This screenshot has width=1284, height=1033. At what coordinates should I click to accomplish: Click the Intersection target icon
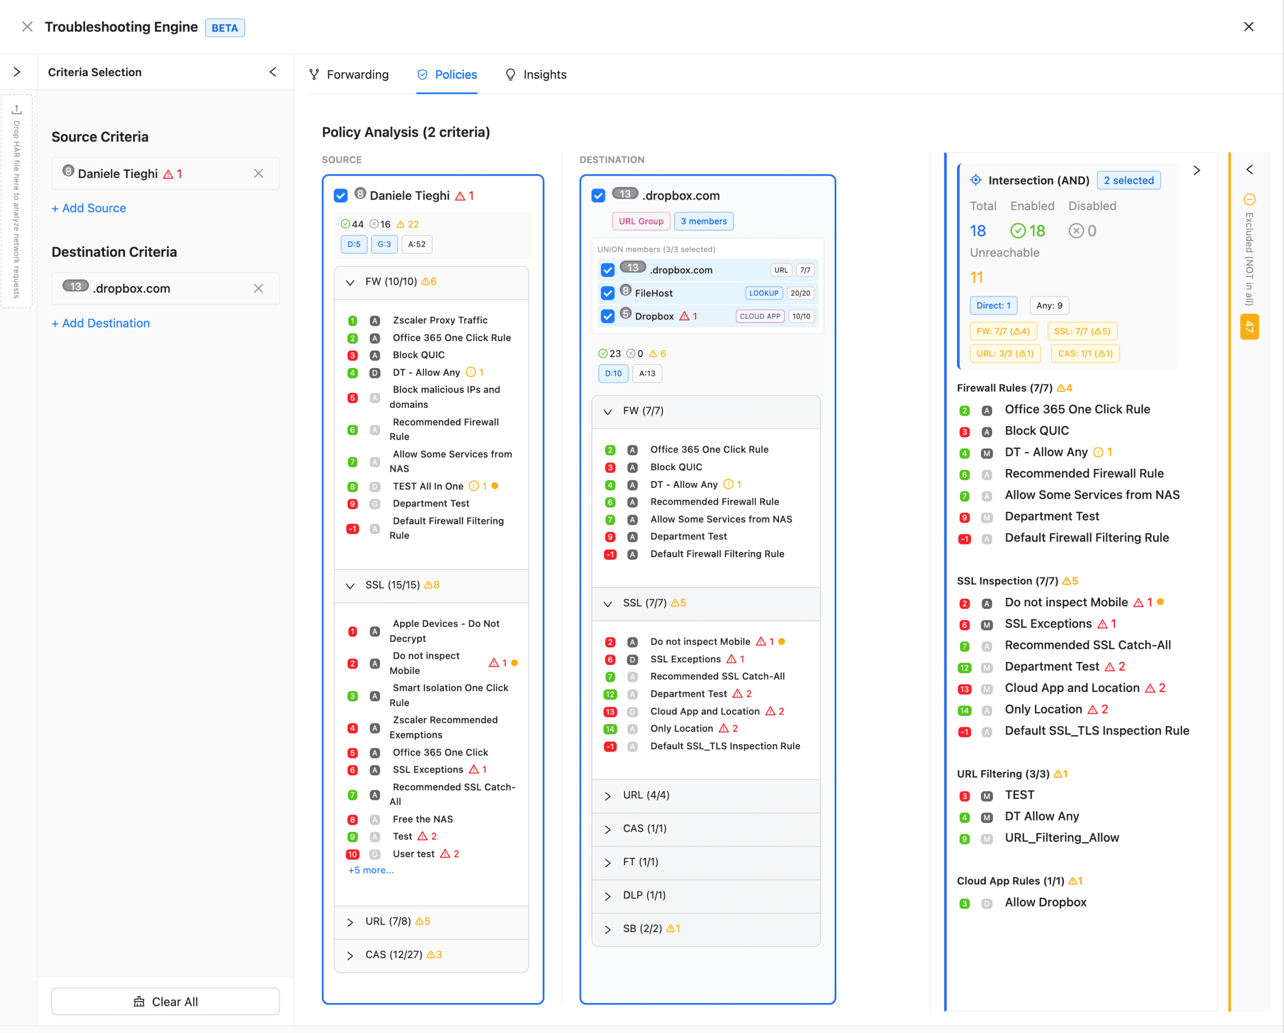pos(976,180)
